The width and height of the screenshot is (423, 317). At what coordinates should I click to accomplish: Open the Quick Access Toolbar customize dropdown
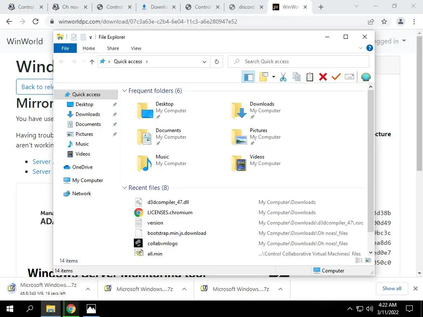90,37
